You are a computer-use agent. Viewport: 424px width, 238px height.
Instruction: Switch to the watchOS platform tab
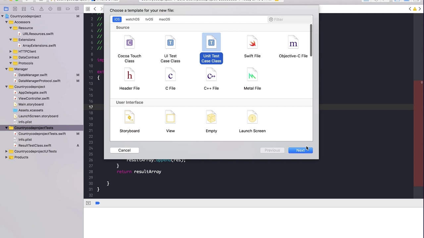click(132, 19)
